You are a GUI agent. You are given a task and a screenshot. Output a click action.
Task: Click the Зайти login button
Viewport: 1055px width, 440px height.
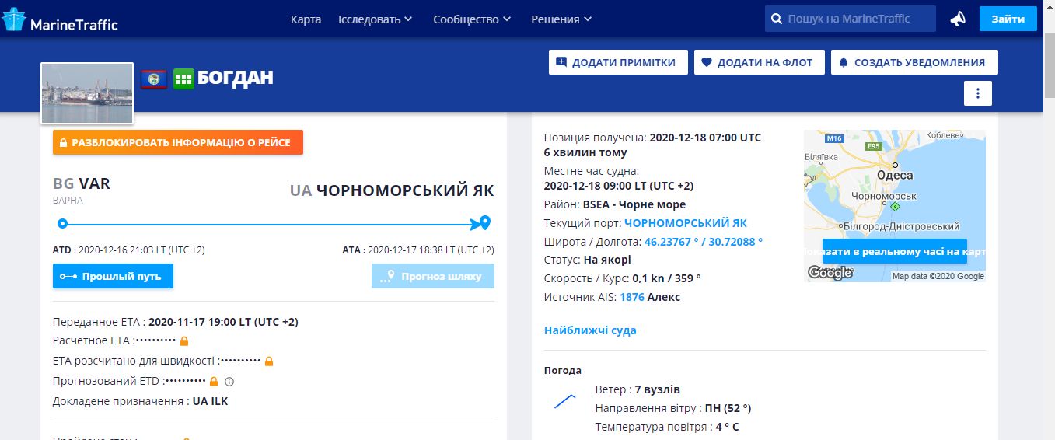pyautogui.click(x=1008, y=19)
